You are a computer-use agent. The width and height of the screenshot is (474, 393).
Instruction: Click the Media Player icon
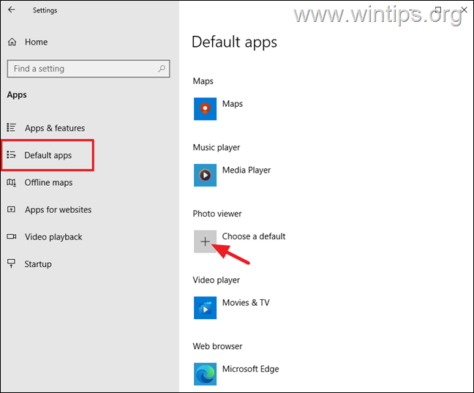[205, 175]
